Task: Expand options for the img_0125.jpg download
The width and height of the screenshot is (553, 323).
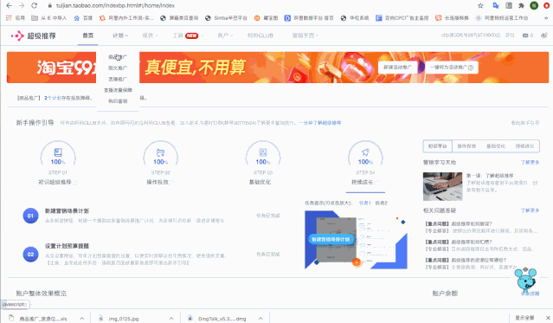Action: tap(171, 319)
